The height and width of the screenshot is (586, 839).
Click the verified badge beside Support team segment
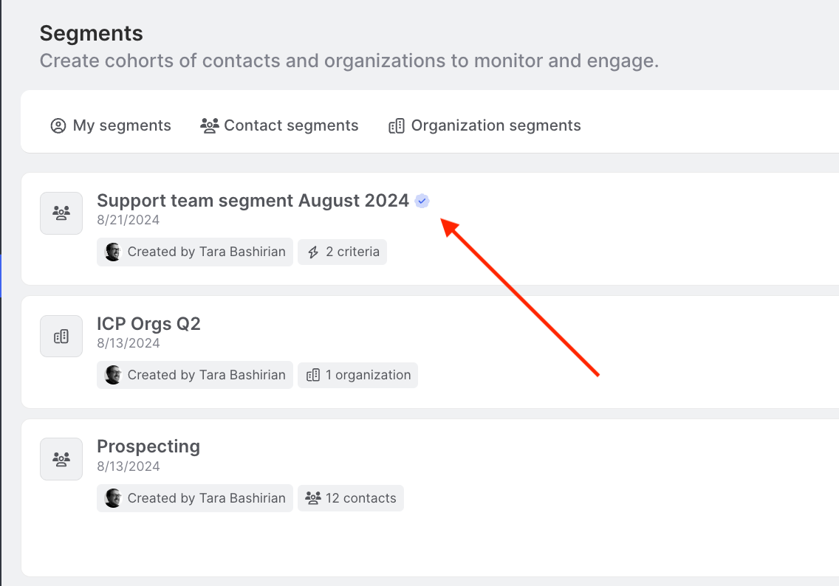[x=422, y=201]
